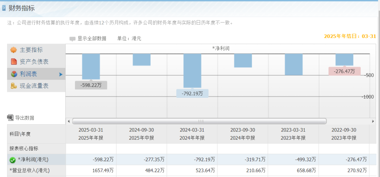Click the 2025-03-31 net profit bar

tap(91, 67)
